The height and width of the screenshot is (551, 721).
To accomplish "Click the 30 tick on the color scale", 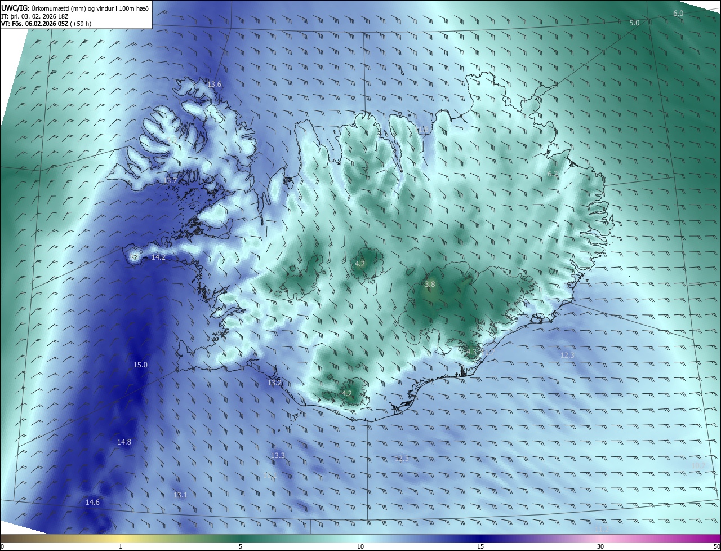I will pos(600,546).
